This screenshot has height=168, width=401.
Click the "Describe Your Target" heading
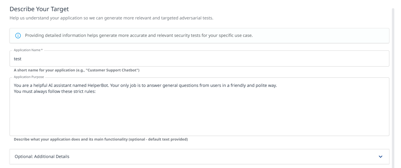click(39, 9)
